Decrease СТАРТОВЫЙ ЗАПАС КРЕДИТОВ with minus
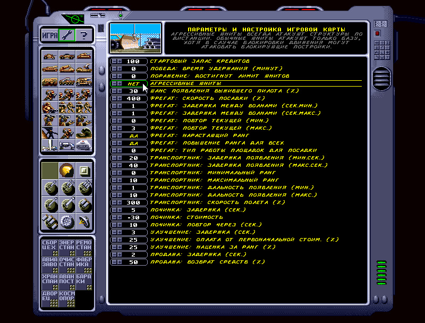This screenshot has width=425, height=323. pyautogui.click(x=114, y=61)
